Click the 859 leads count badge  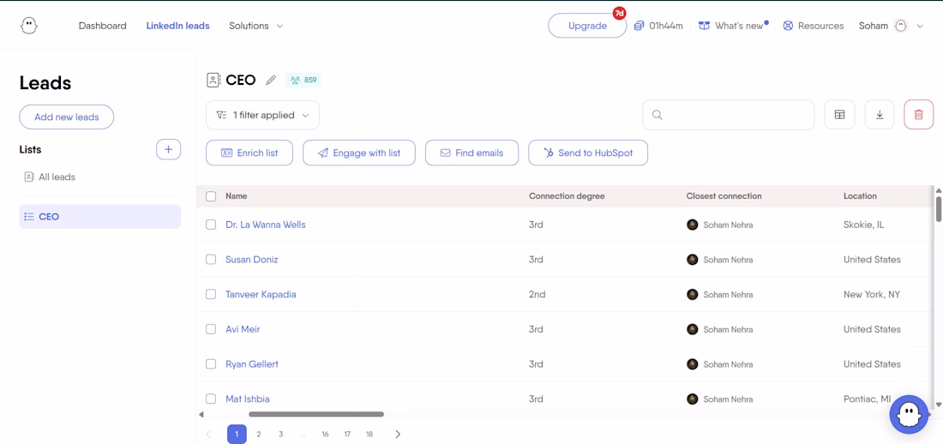point(303,80)
